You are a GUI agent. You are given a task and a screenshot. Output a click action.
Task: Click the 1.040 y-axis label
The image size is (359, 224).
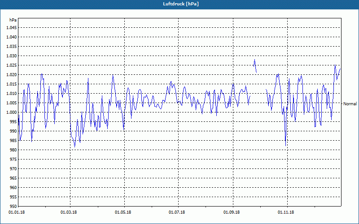click(12, 37)
